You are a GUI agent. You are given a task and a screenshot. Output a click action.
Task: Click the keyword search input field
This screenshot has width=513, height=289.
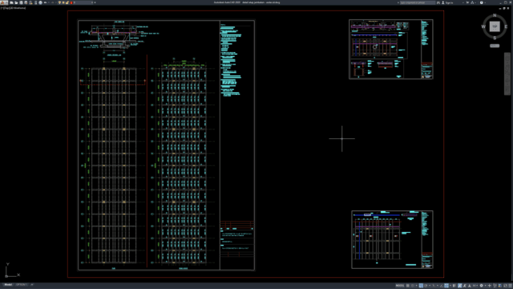[x=418, y=2]
